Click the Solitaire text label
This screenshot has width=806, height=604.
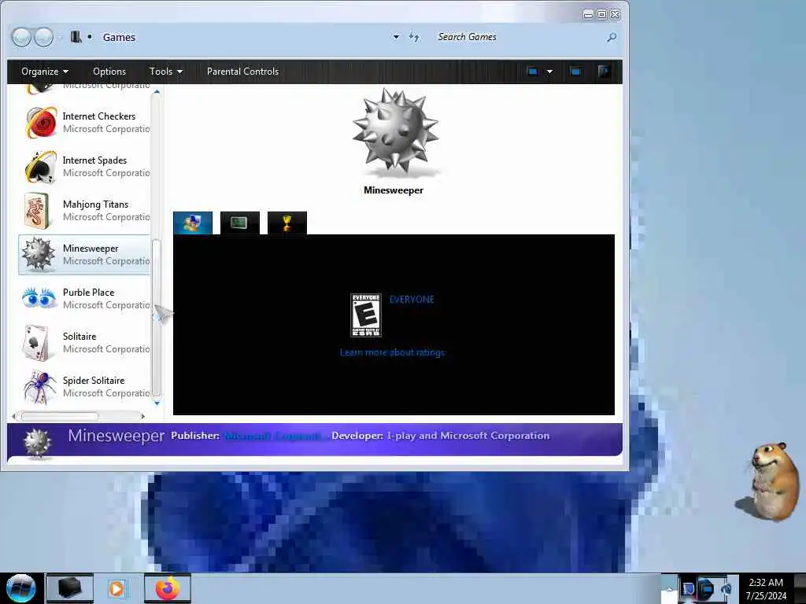79,337
